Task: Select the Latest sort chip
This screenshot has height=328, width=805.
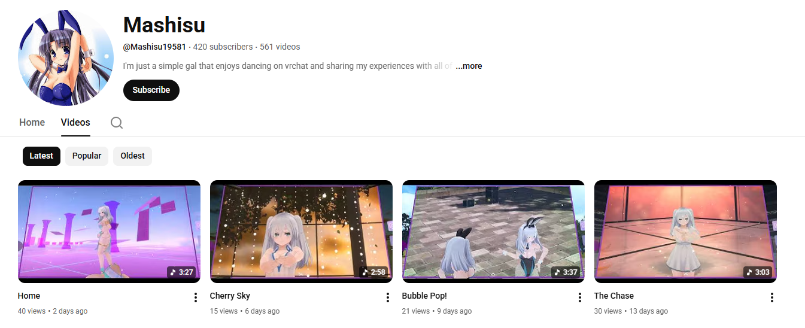Action: tap(41, 156)
